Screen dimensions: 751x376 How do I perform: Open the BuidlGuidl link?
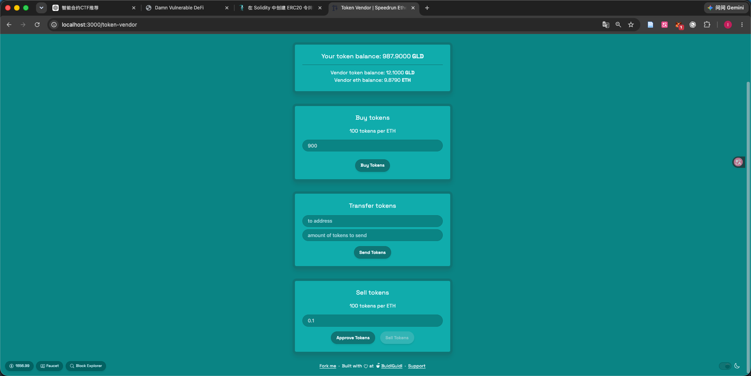392,366
